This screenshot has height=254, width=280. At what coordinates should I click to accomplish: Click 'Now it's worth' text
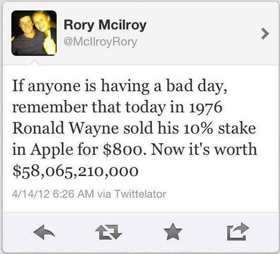point(204,149)
